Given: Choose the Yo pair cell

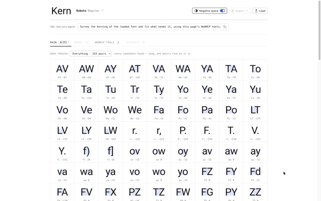Looking at the screenshot, I should point(183,91).
